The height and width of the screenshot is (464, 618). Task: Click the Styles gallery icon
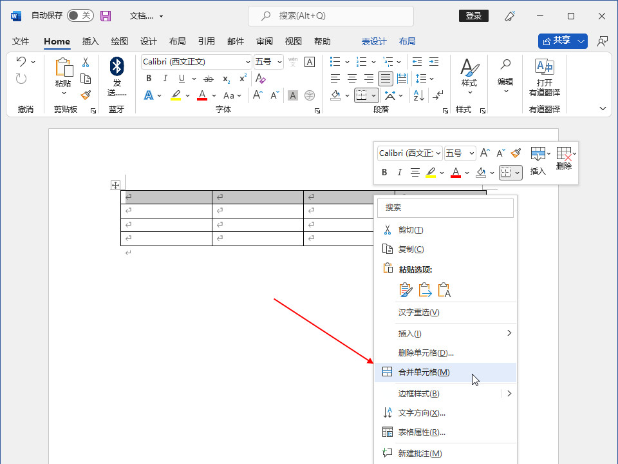[469, 67]
